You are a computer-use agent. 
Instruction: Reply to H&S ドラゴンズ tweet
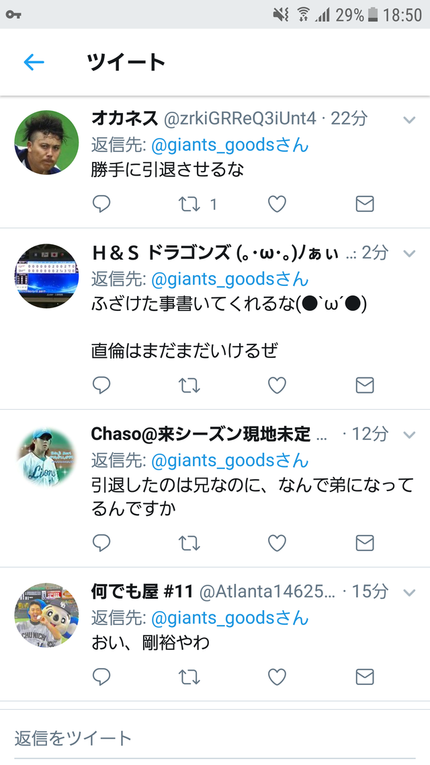(101, 386)
